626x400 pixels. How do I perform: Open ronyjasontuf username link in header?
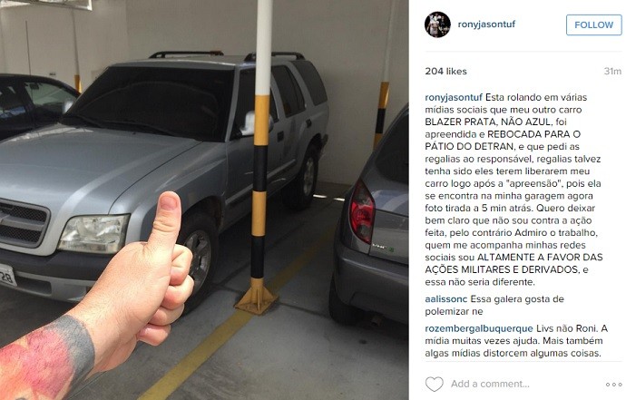[x=486, y=24]
